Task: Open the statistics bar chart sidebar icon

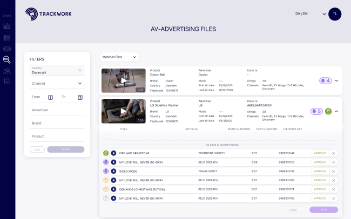Action: click(7, 26)
